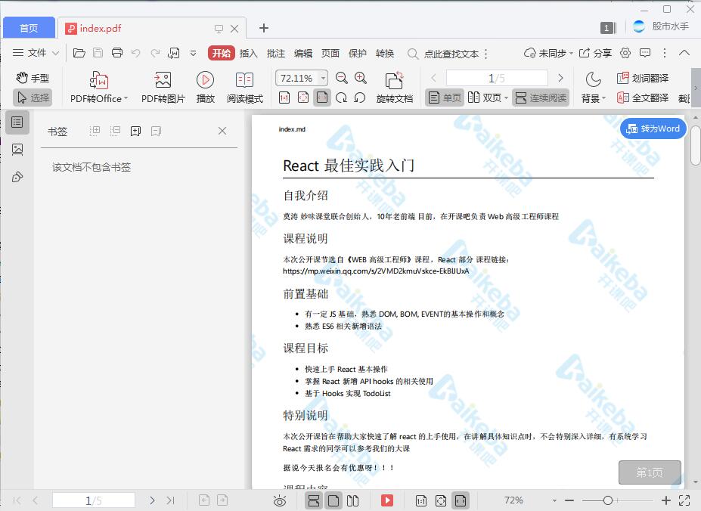701x511 pixels.
Task: Switch to the 首页 home tab
Action: [29, 27]
